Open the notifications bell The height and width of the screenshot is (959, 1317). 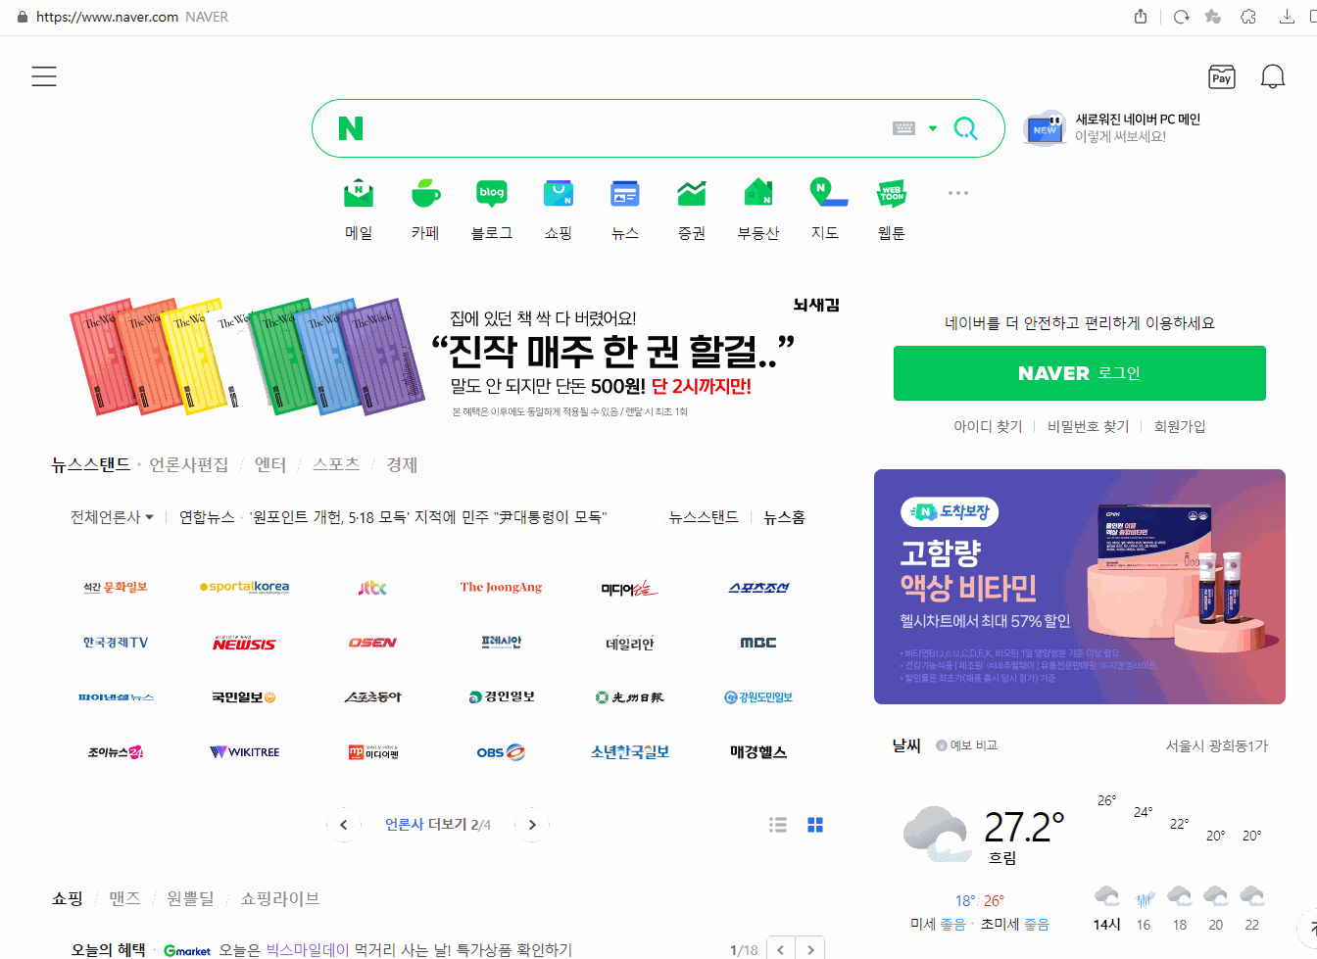point(1273,76)
